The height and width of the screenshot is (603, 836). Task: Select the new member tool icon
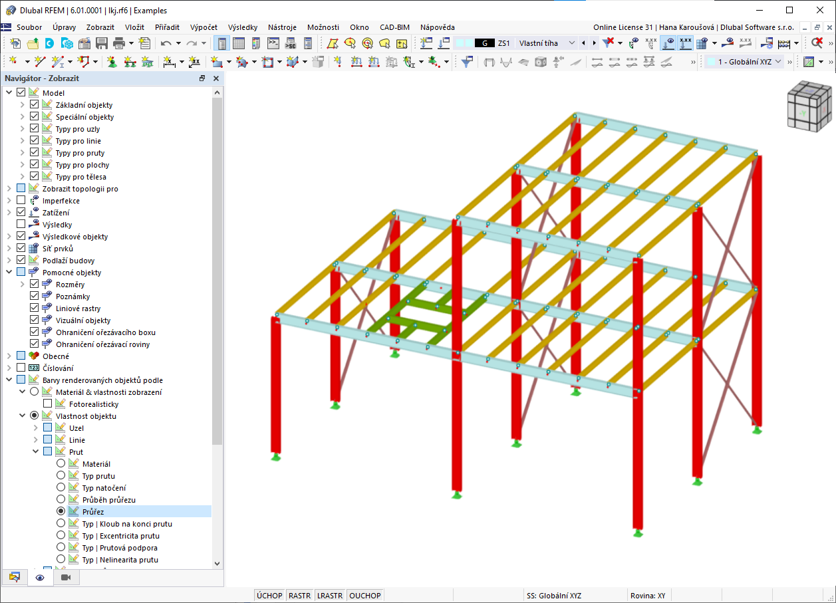click(x=59, y=62)
